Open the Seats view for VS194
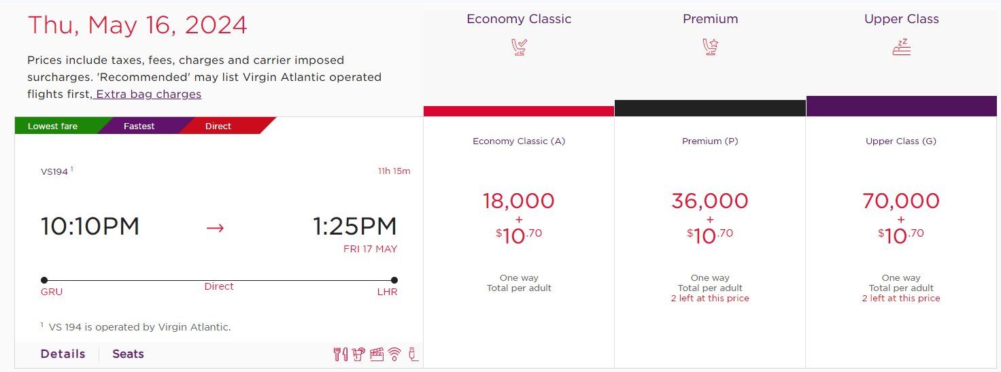Screen dimensions: 1001x372 point(128,354)
